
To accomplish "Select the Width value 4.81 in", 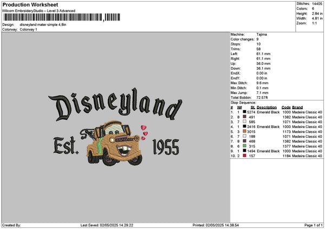I will (x=317, y=18).
